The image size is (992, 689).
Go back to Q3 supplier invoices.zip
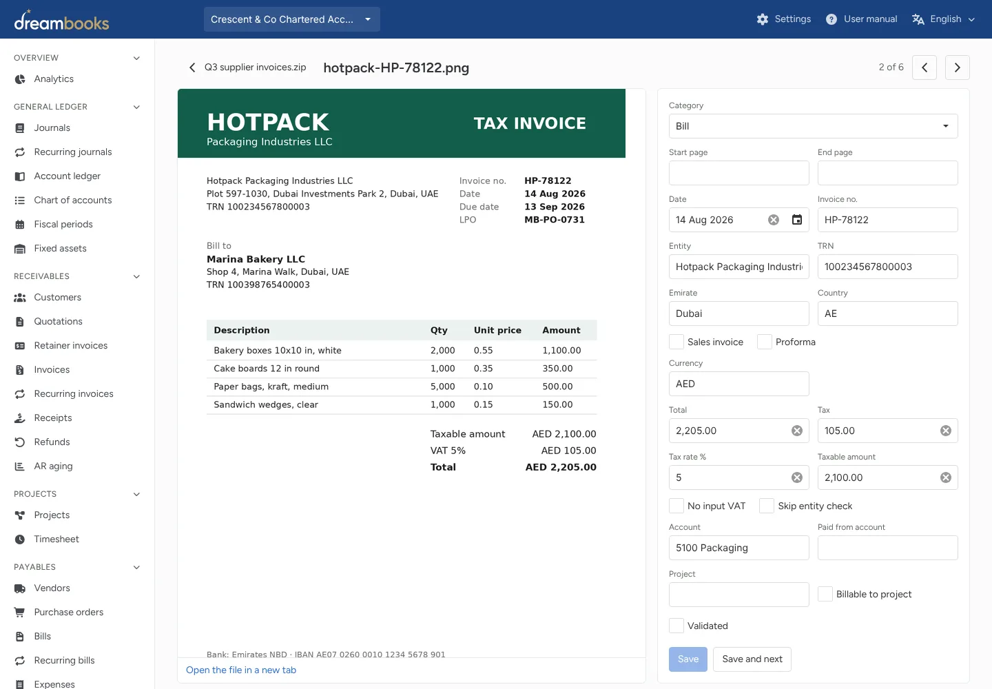click(247, 68)
